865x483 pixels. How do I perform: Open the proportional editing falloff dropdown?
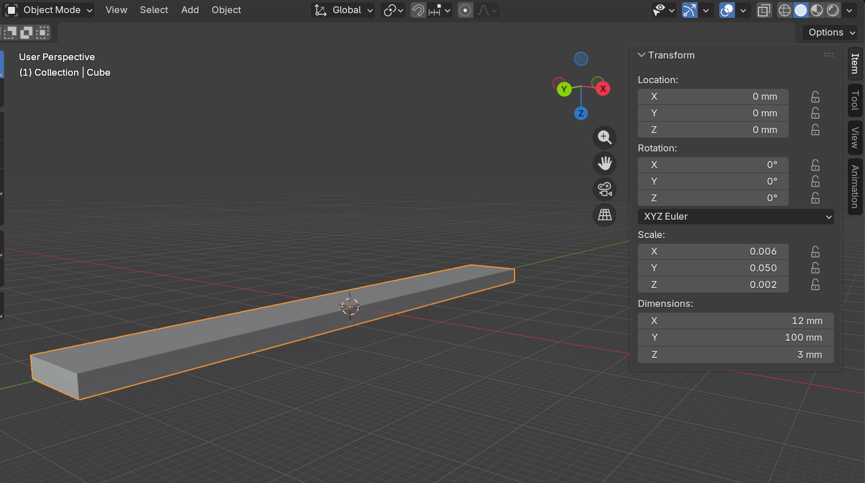pyautogui.click(x=486, y=10)
